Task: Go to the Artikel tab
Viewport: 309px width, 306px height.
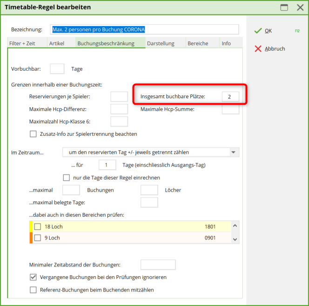Action: [57, 44]
